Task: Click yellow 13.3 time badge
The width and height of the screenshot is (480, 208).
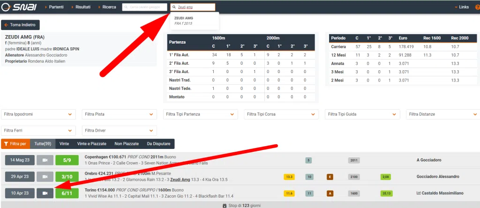Action: pyautogui.click(x=289, y=177)
